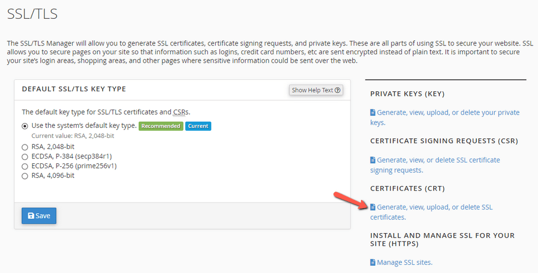Click the document icon beside SSL certificates link
The image size is (538, 273).
tap(373, 207)
